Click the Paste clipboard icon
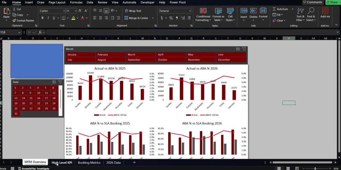The image size is (341, 170). [6, 11]
